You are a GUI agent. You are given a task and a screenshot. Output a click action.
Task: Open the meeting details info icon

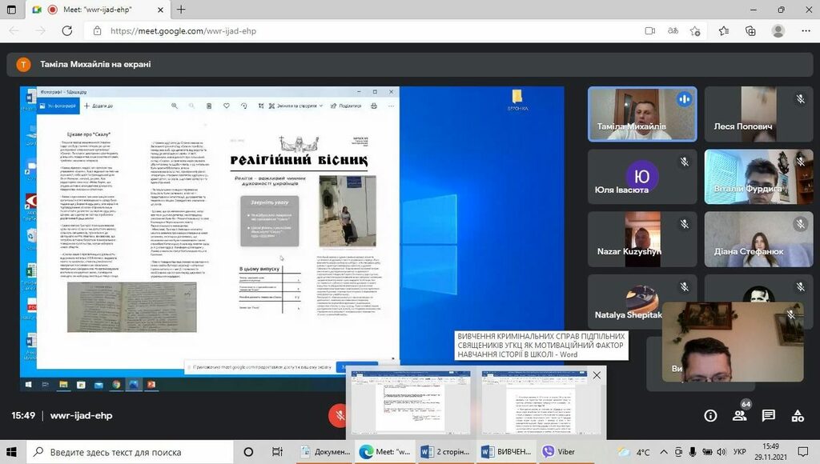(x=710, y=415)
